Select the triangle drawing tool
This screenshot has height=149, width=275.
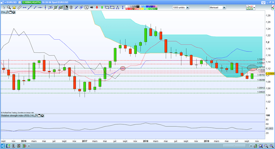coord(118,8)
